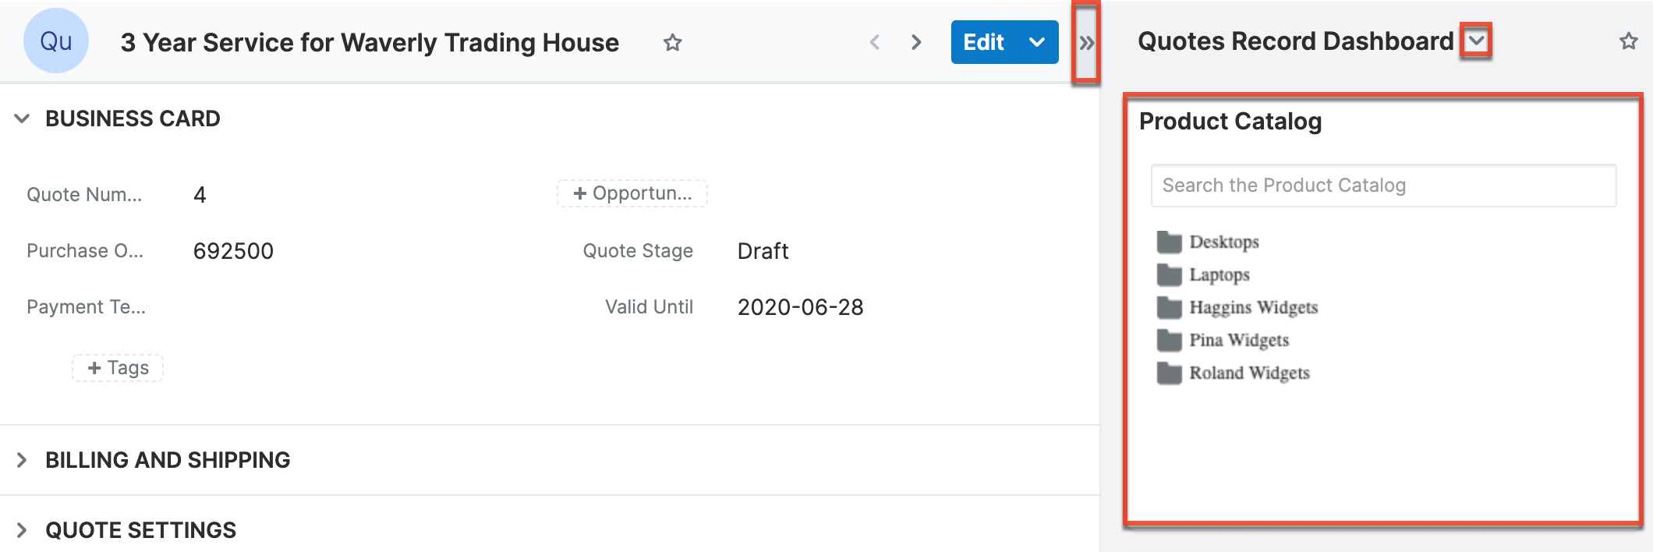Click the Edit button
The width and height of the screenshot is (1653, 552).
click(x=983, y=42)
